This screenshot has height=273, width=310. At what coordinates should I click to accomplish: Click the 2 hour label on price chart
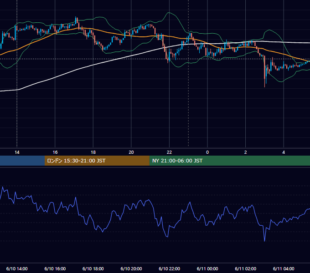[246, 152]
